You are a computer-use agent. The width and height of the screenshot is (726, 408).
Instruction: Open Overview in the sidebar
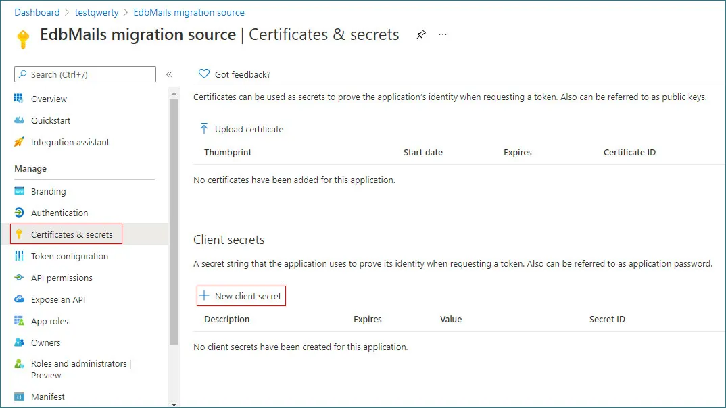pyautogui.click(x=49, y=99)
